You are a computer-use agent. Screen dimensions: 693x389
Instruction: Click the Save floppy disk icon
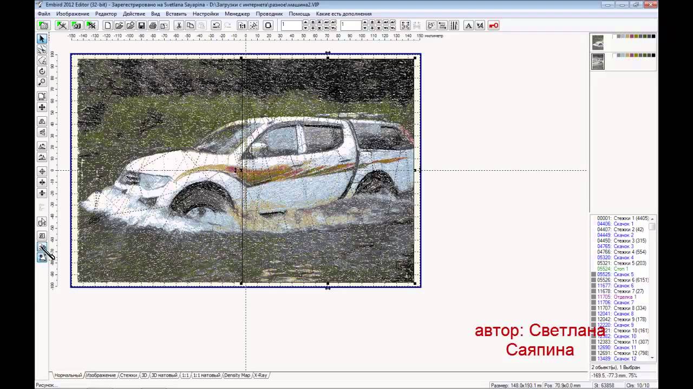(x=141, y=25)
